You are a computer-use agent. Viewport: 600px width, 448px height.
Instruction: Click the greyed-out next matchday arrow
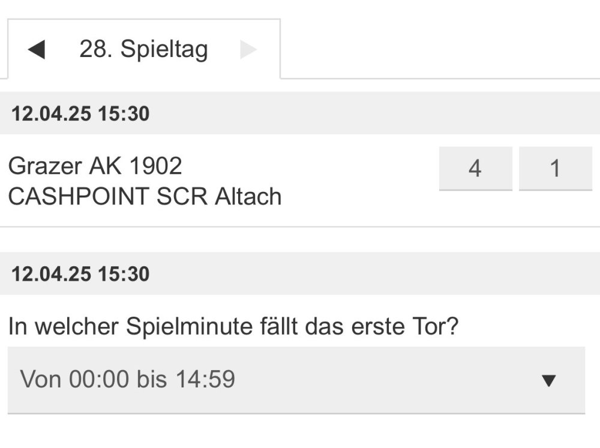248,50
